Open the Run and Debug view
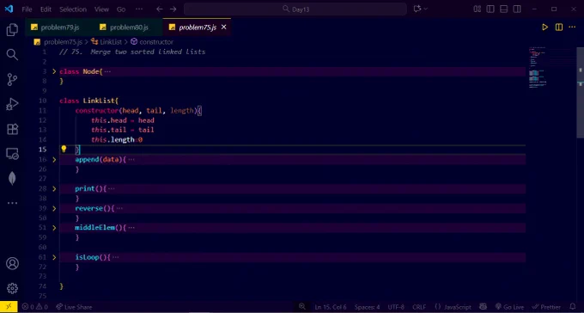This screenshot has width=584, height=313. pyautogui.click(x=12, y=104)
